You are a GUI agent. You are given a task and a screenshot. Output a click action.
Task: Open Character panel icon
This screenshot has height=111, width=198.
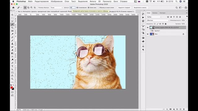143,47
